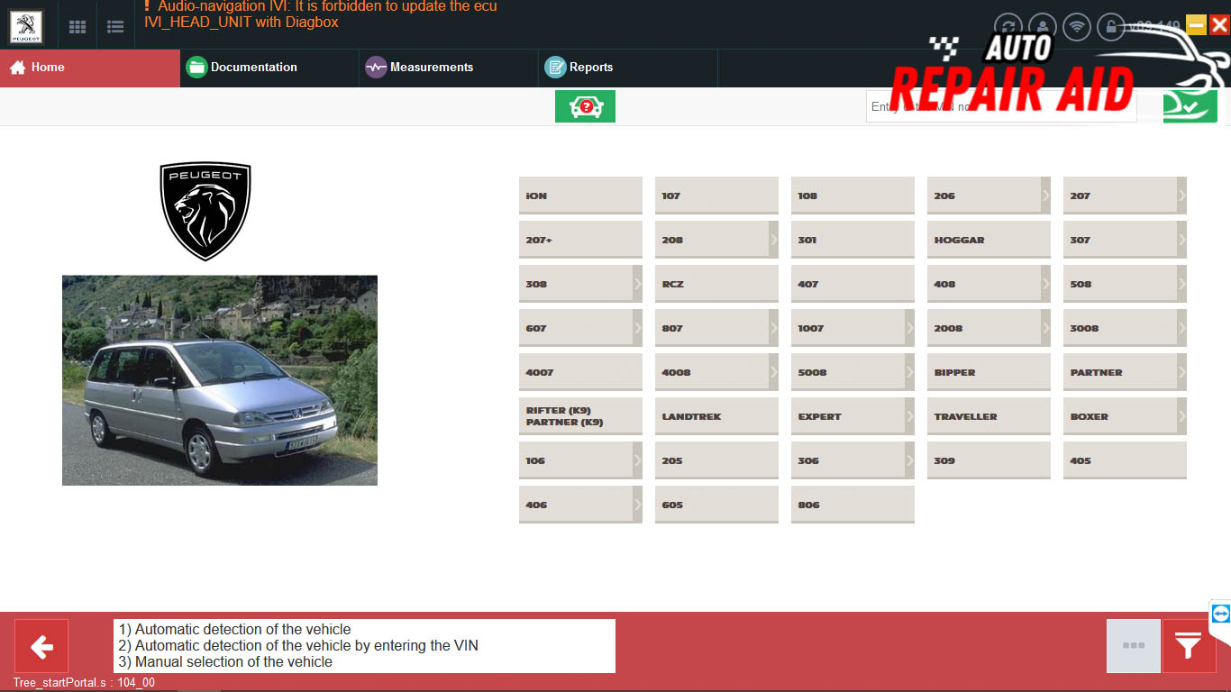The height and width of the screenshot is (692, 1231).
Task: Expand the BOXER model chevron
Action: coord(1181,416)
